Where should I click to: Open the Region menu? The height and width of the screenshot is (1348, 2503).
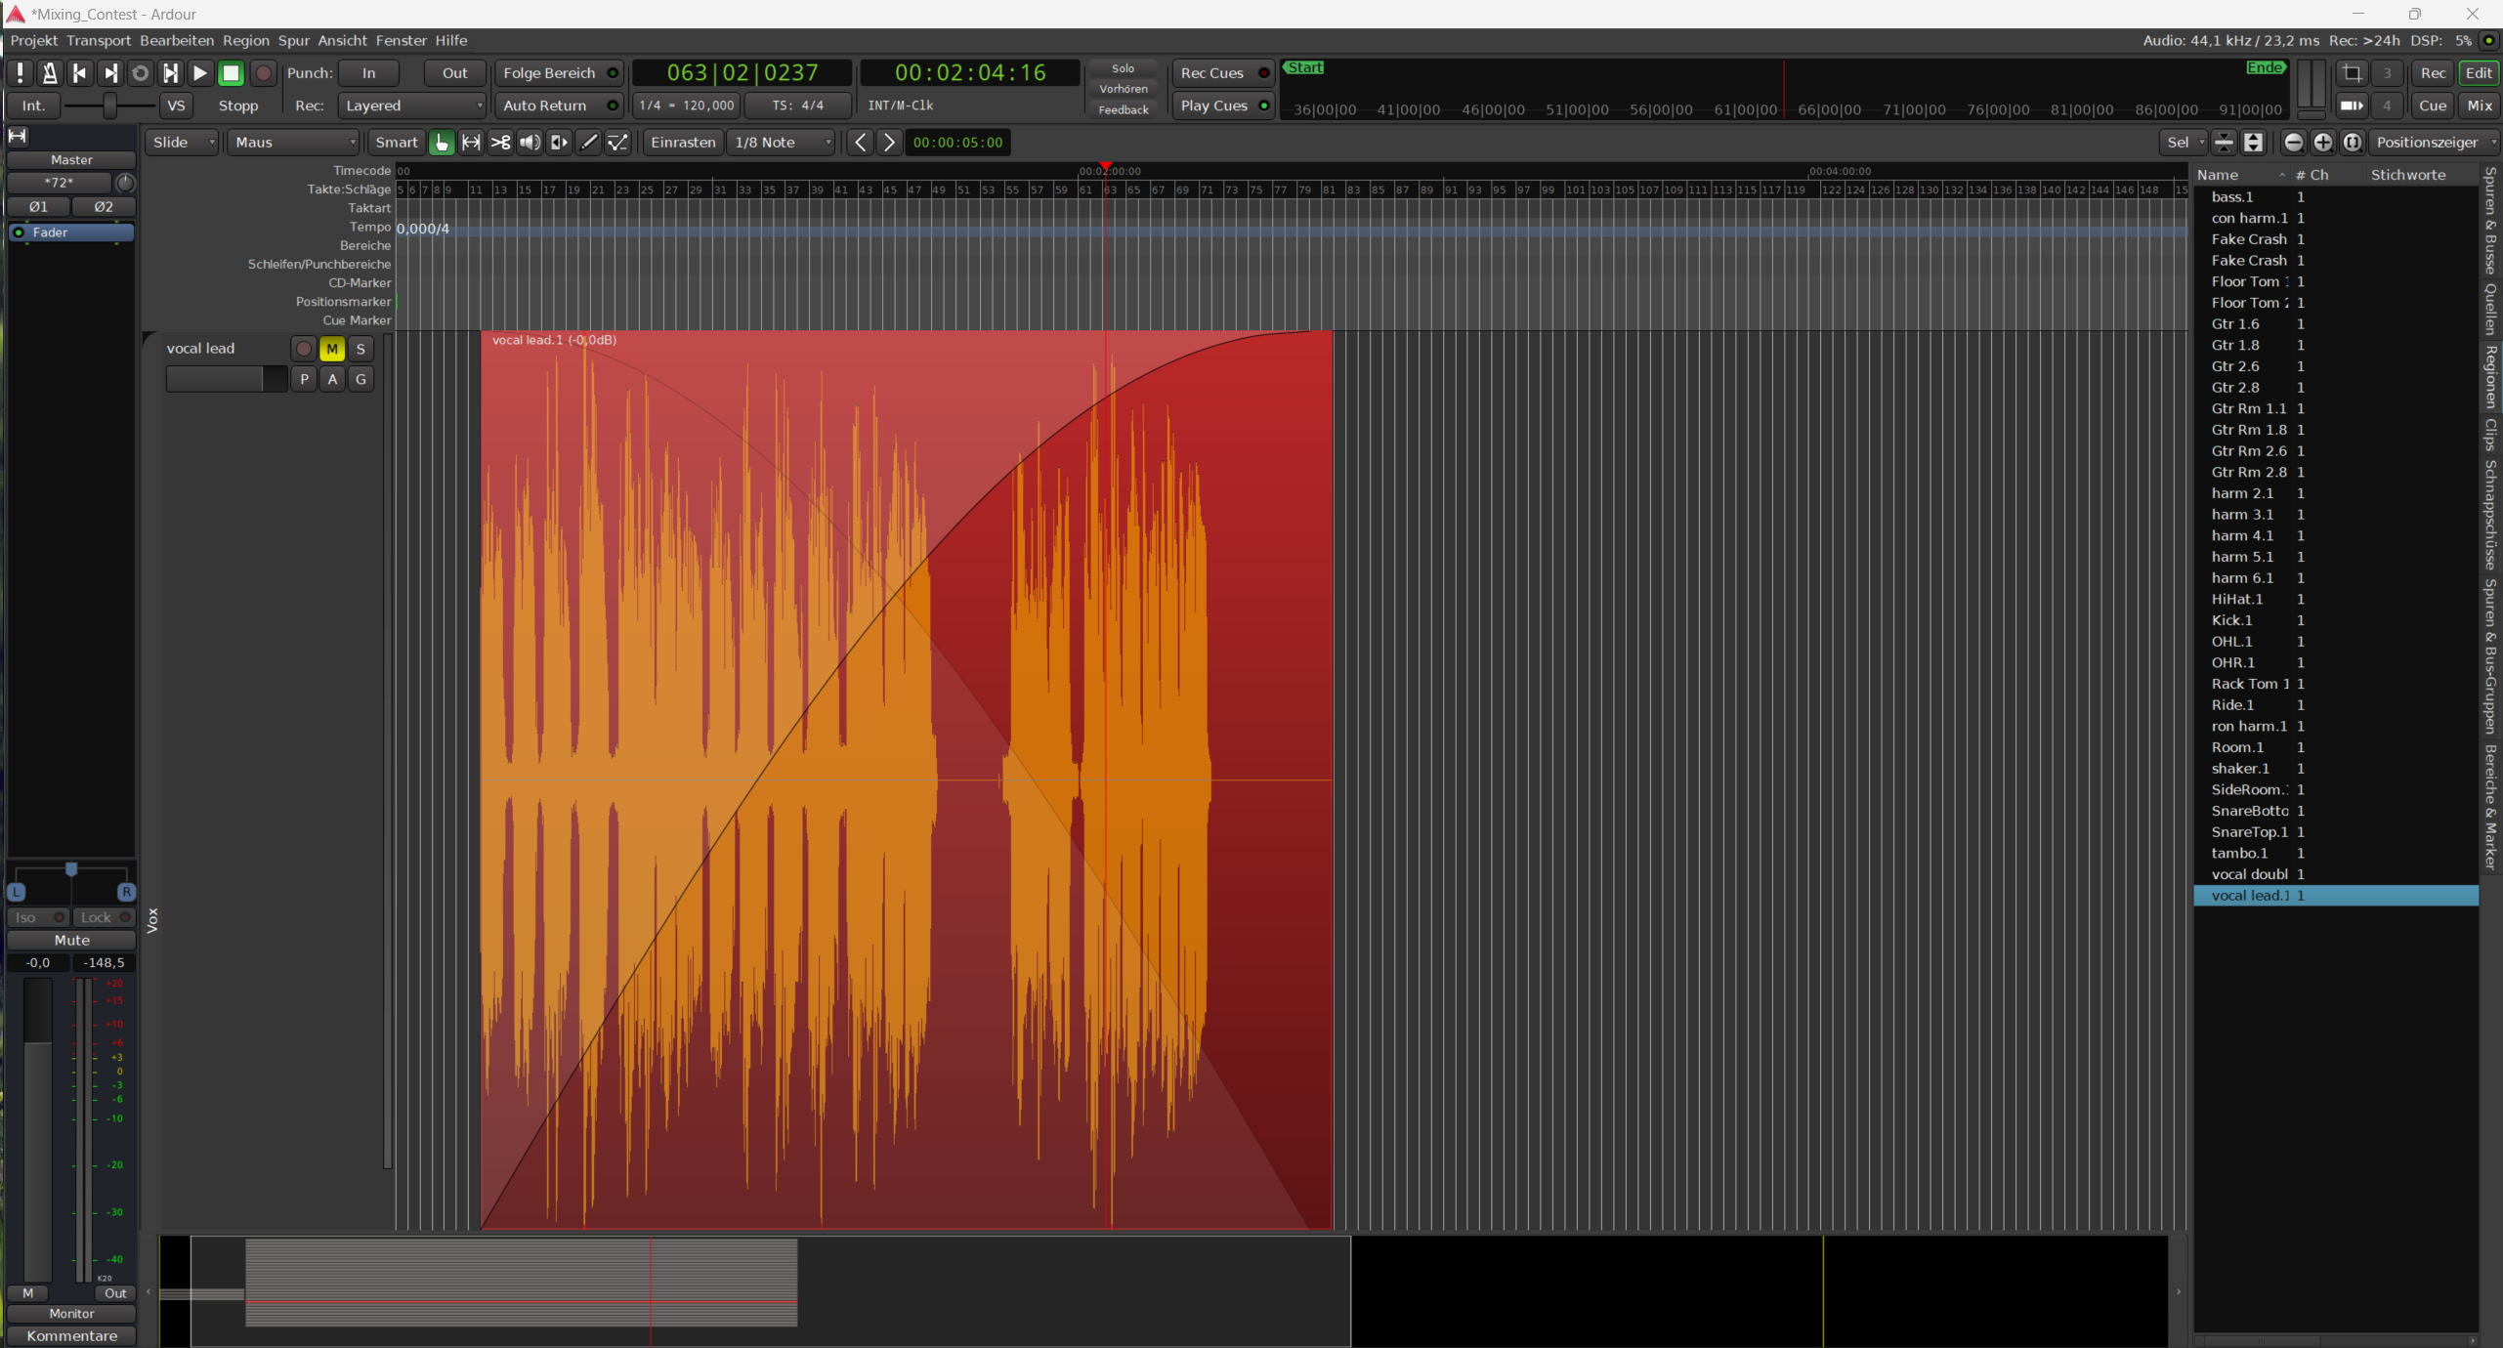(x=245, y=40)
